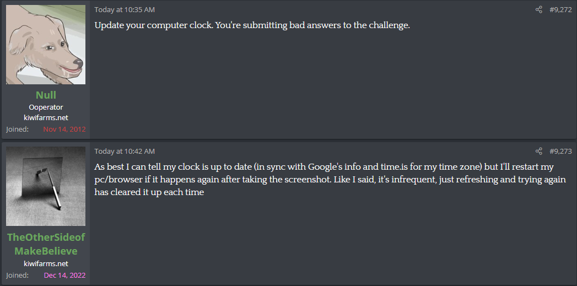This screenshot has width=577, height=286.
Task: Click the Nov 14, 2012 join date
Action: pyautogui.click(x=64, y=129)
